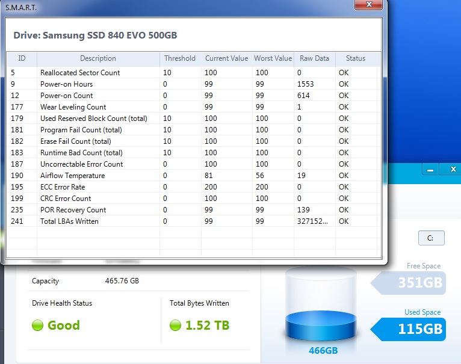461x364 pixels.
Task: Select the Program Fail Count (total) row
Action: point(192,130)
